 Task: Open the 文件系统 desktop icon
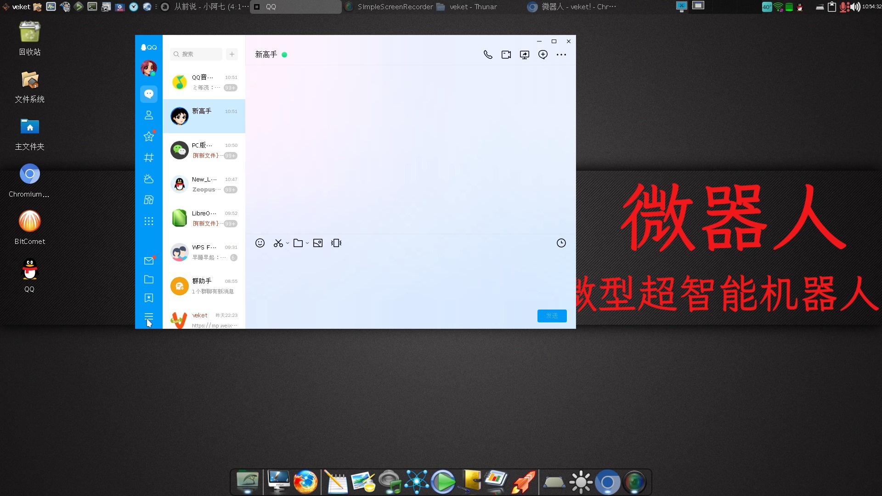pyautogui.click(x=30, y=87)
